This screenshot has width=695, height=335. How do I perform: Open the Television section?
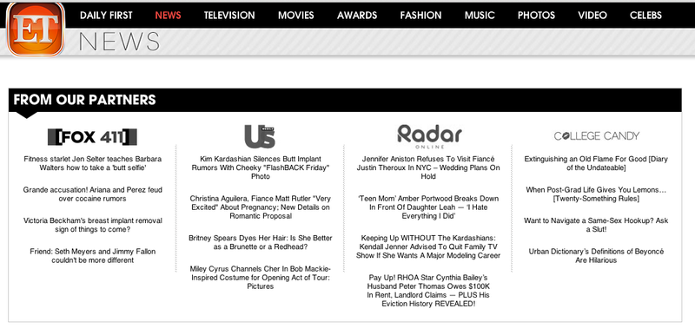point(229,15)
